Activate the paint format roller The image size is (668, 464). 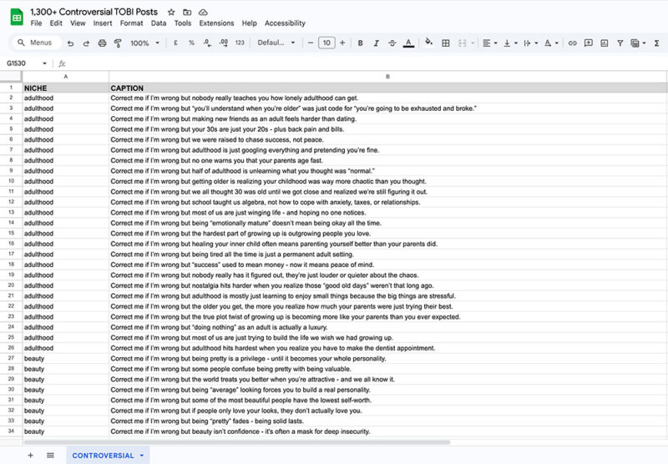click(x=117, y=43)
